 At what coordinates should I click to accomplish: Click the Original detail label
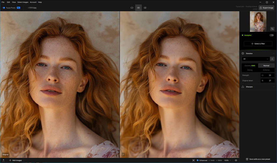(x=247, y=81)
